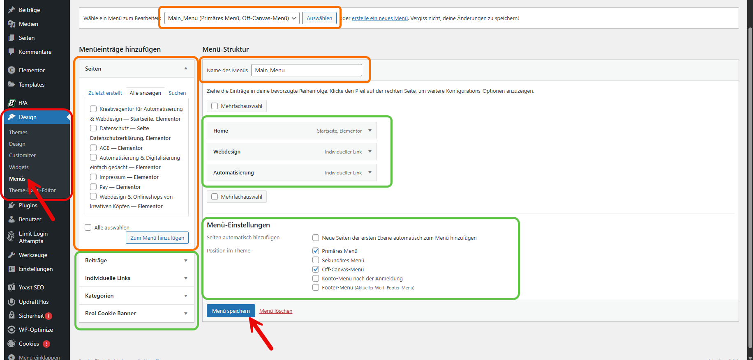Click the WP-Optimize icon
The width and height of the screenshot is (753, 360).
coord(12,330)
